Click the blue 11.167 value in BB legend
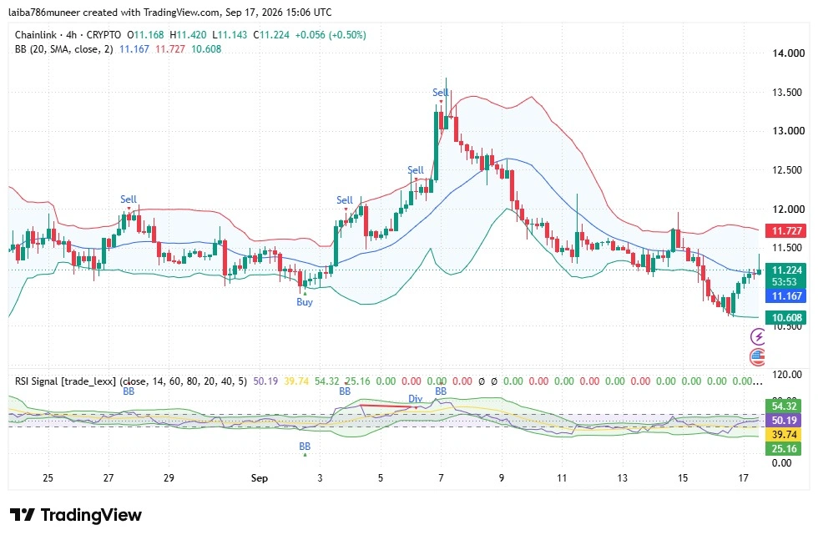The image size is (818, 540). click(134, 49)
